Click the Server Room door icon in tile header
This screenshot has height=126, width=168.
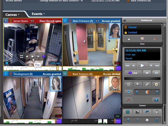(11, 21)
